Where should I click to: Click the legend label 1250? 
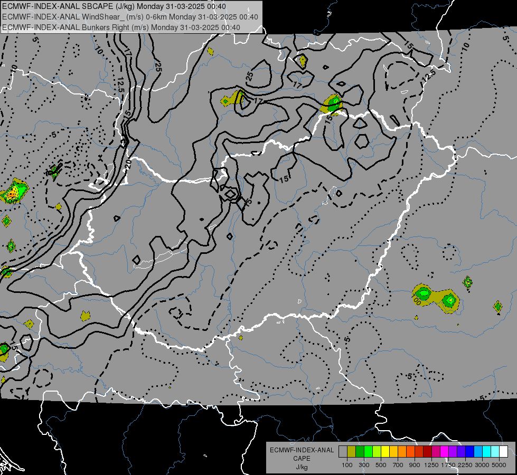(x=431, y=465)
